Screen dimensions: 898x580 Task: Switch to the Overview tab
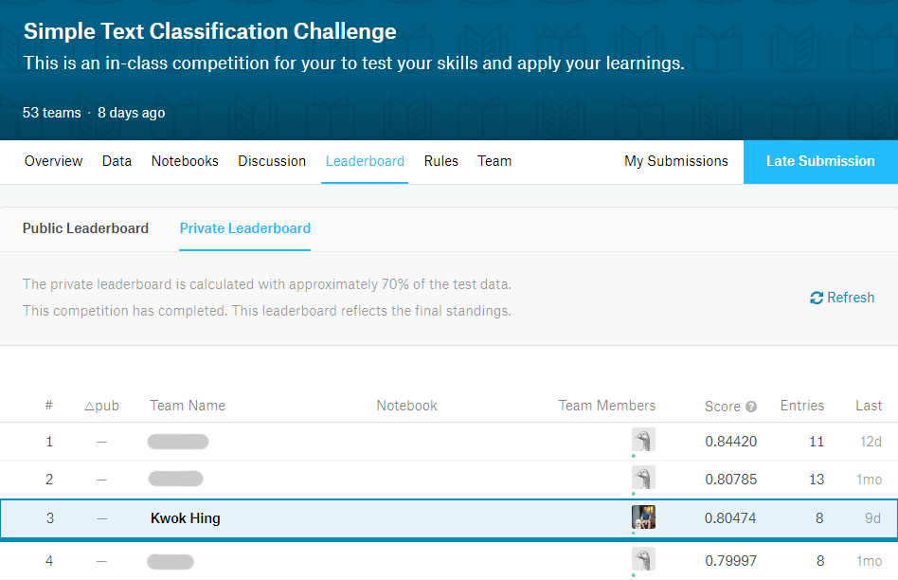tap(53, 161)
